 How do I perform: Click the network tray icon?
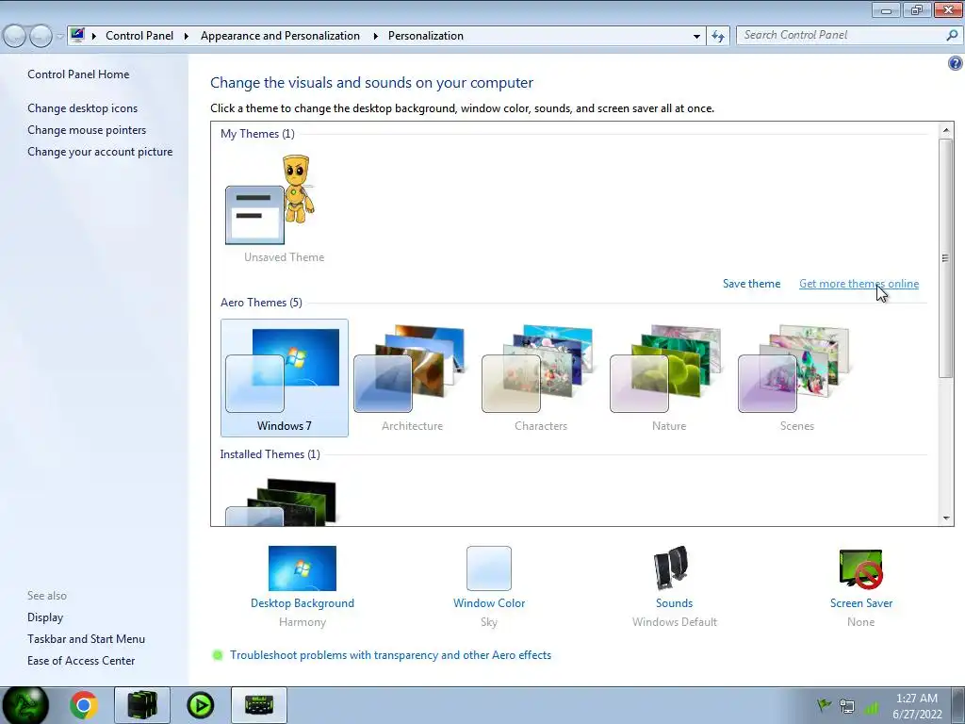(847, 706)
